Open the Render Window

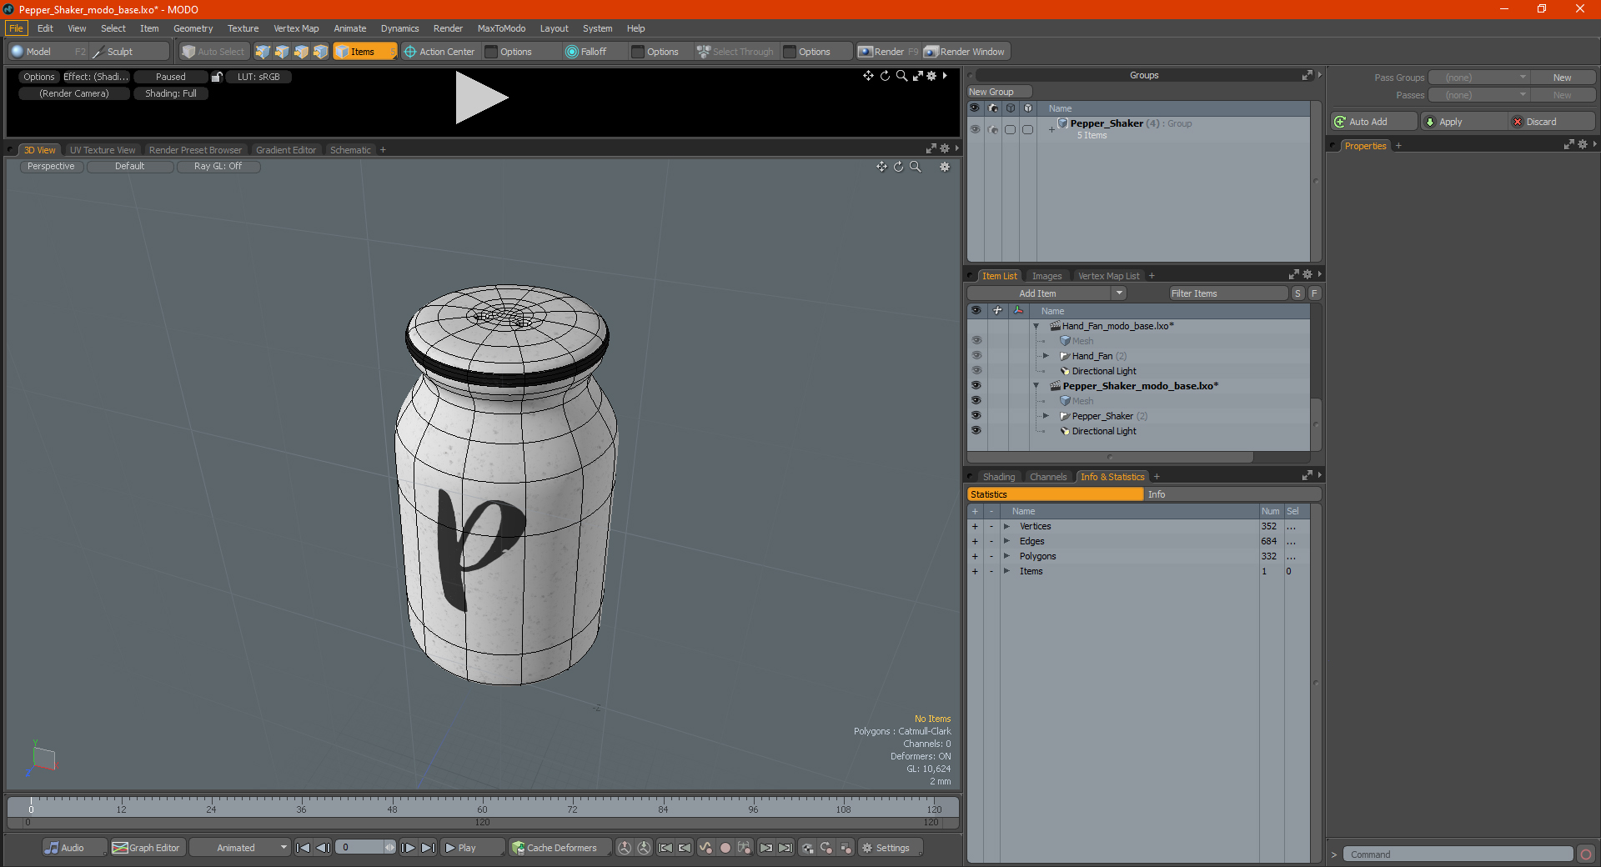965,52
